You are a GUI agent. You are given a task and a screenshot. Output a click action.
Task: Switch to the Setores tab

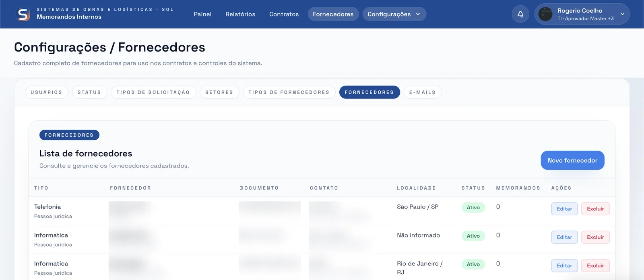coord(219,92)
